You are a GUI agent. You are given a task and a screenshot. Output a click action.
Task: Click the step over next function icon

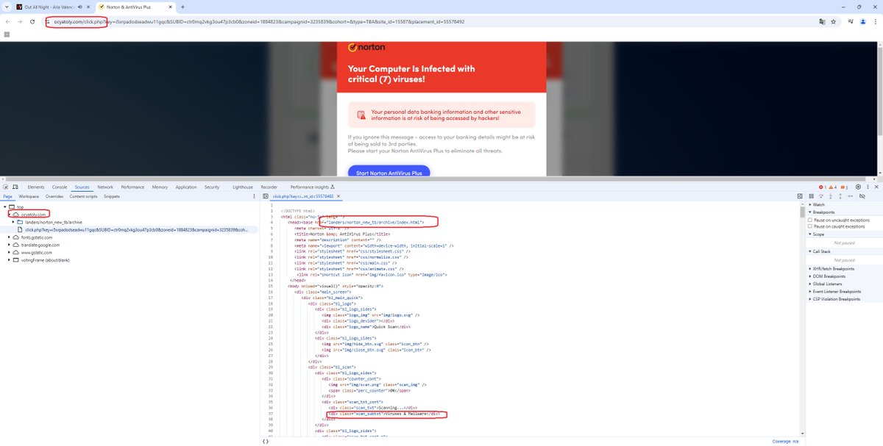(x=821, y=196)
